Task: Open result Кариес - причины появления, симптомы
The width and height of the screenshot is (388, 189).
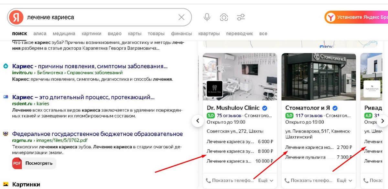Action: (90, 66)
